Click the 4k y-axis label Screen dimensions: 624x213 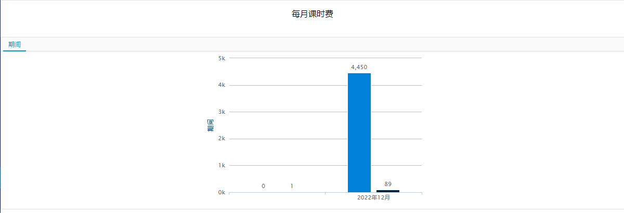pos(222,85)
